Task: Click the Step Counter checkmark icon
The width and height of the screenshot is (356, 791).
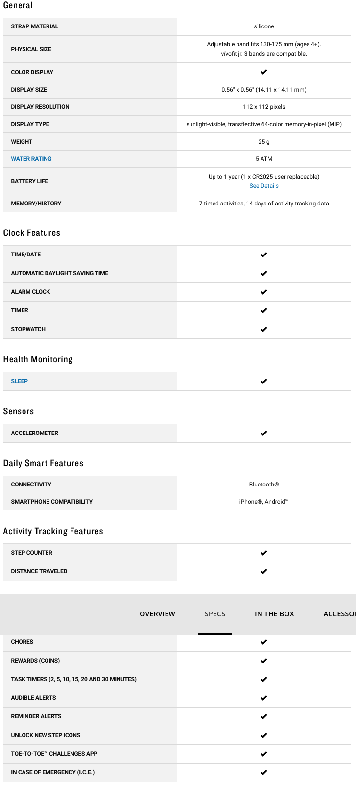Action: pos(264,553)
